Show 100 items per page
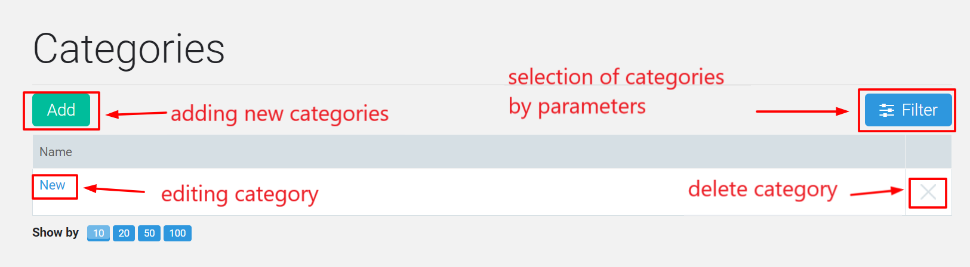Viewport: 970px width, 267px height. (177, 233)
